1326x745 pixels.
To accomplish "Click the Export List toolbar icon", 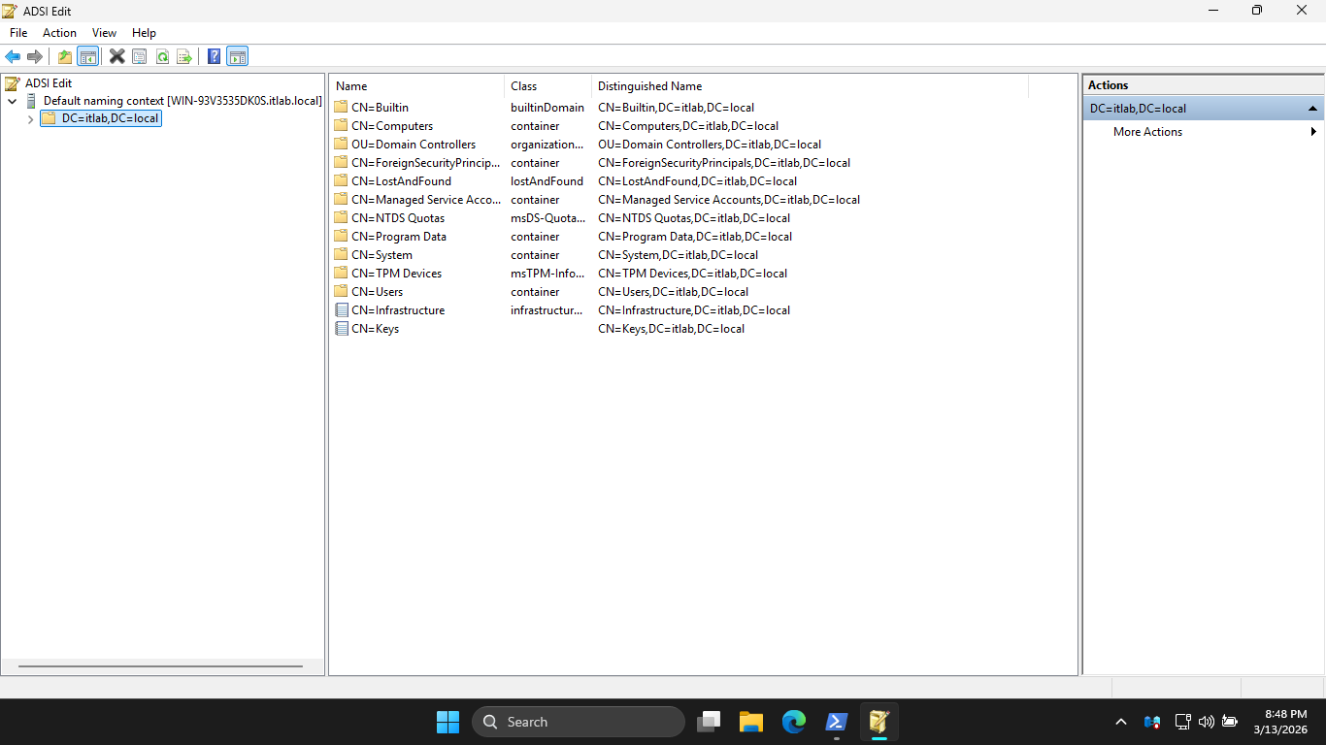I will tap(183, 56).
